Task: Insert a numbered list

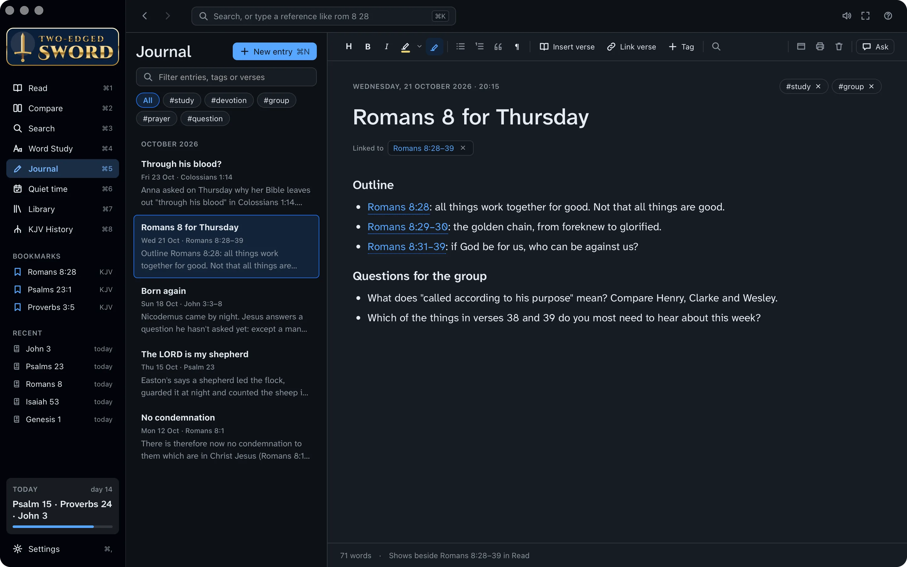Action: 479,47
